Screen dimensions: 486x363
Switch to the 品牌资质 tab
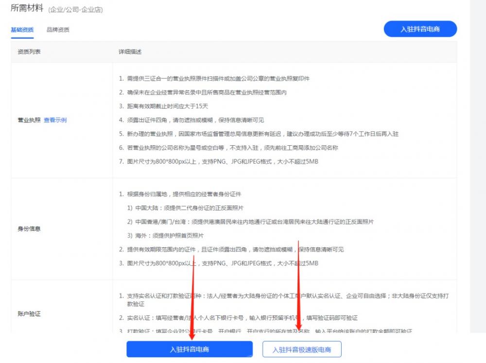click(x=58, y=30)
